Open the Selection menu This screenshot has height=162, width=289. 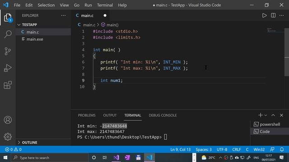click(46, 5)
